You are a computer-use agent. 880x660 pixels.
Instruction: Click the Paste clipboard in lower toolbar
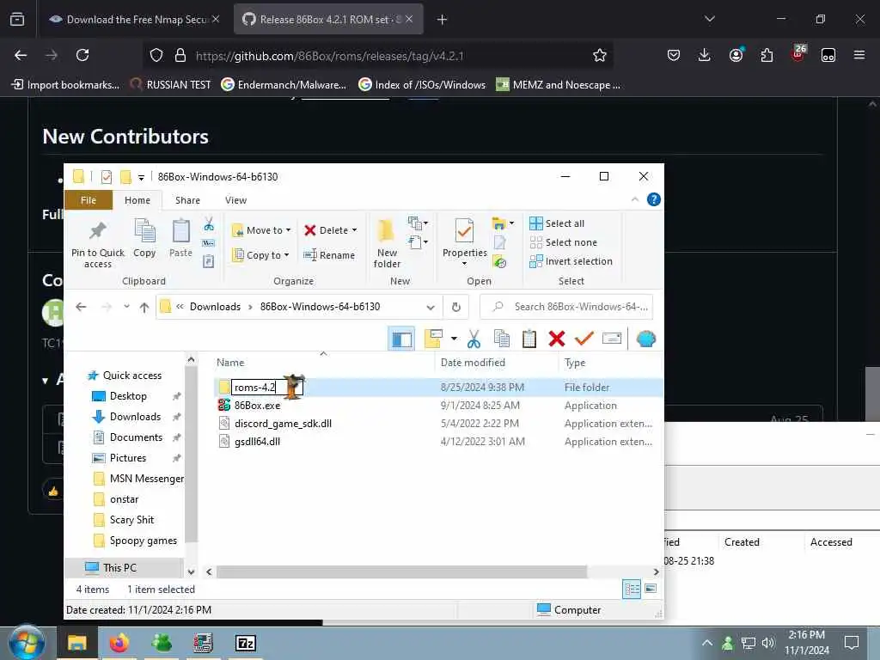click(x=529, y=339)
